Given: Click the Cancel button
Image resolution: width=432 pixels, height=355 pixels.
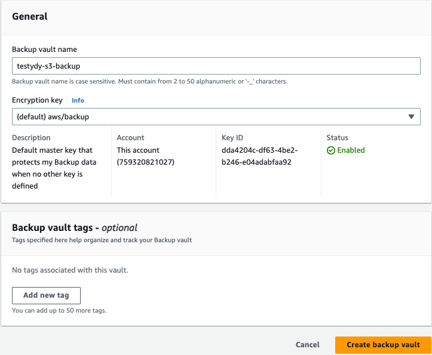Looking at the screenshot, I should tap(308, 344).
